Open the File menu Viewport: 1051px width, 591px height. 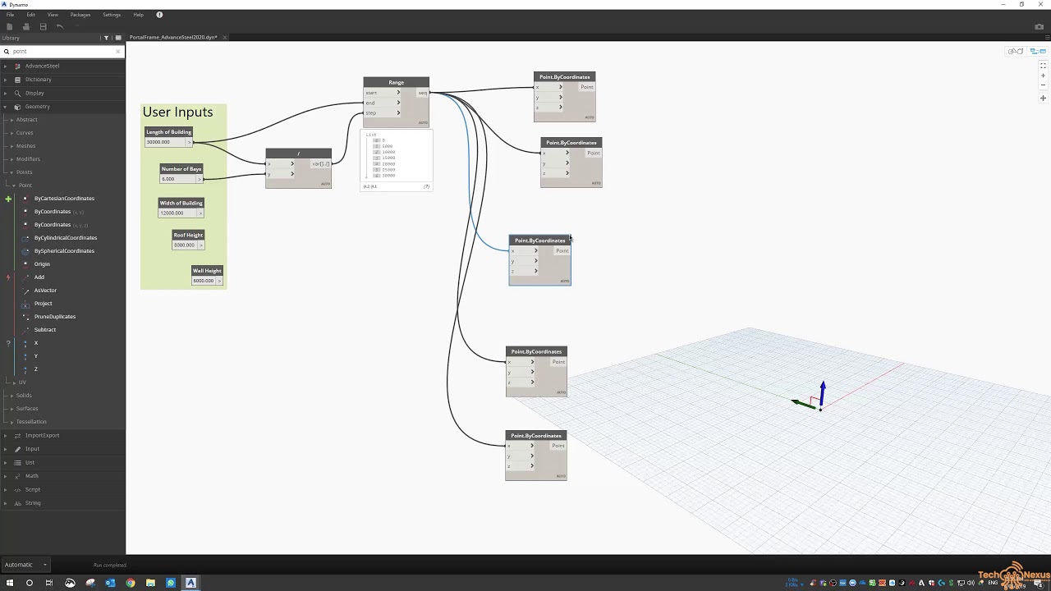10,15
